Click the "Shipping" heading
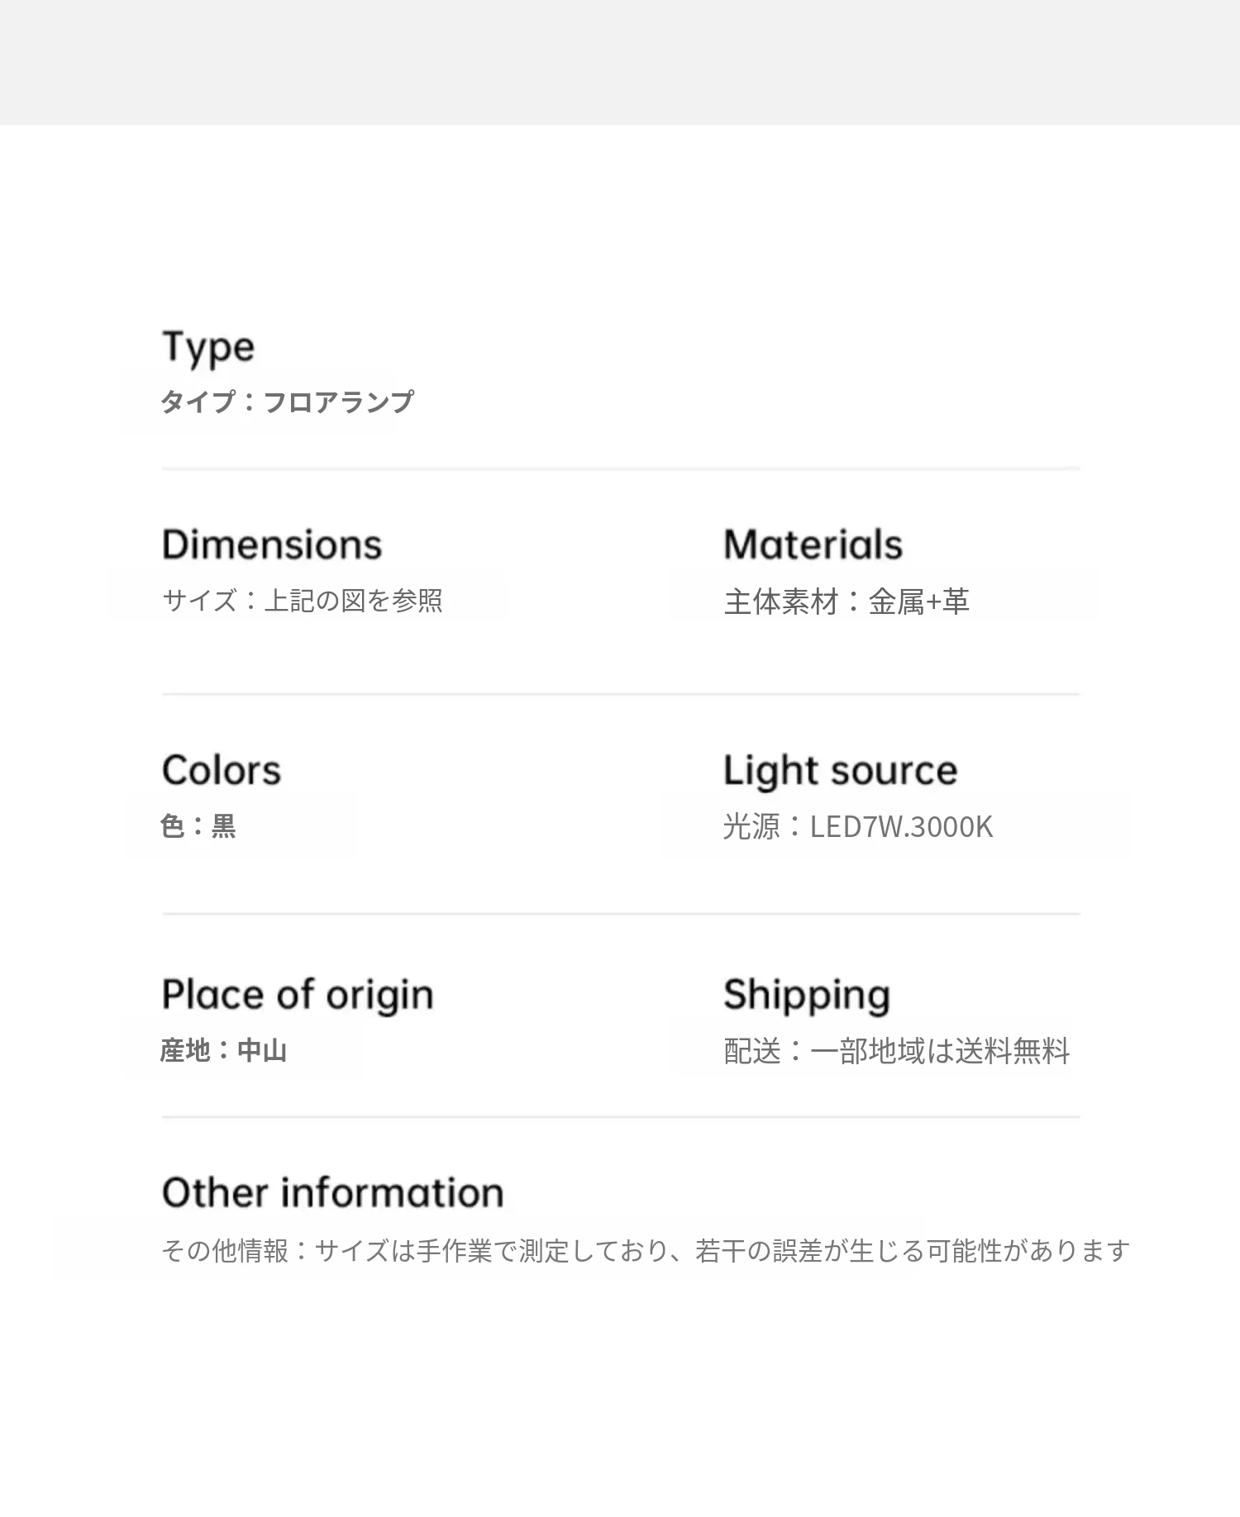The image size is (1240, 1517). [x=807, y=995]
